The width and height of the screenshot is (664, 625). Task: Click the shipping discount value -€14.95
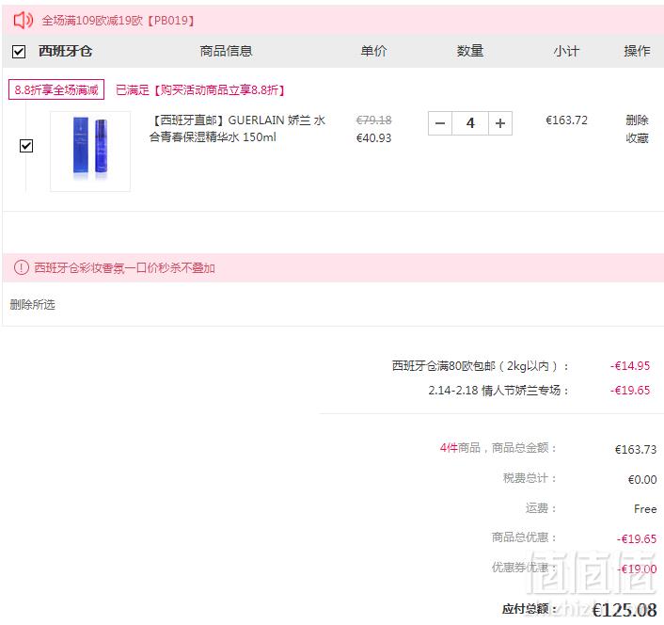click(x=630, y=365)
